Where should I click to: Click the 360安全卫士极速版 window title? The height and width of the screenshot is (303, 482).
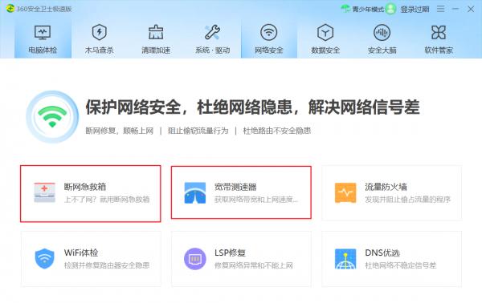coord(44,9)
